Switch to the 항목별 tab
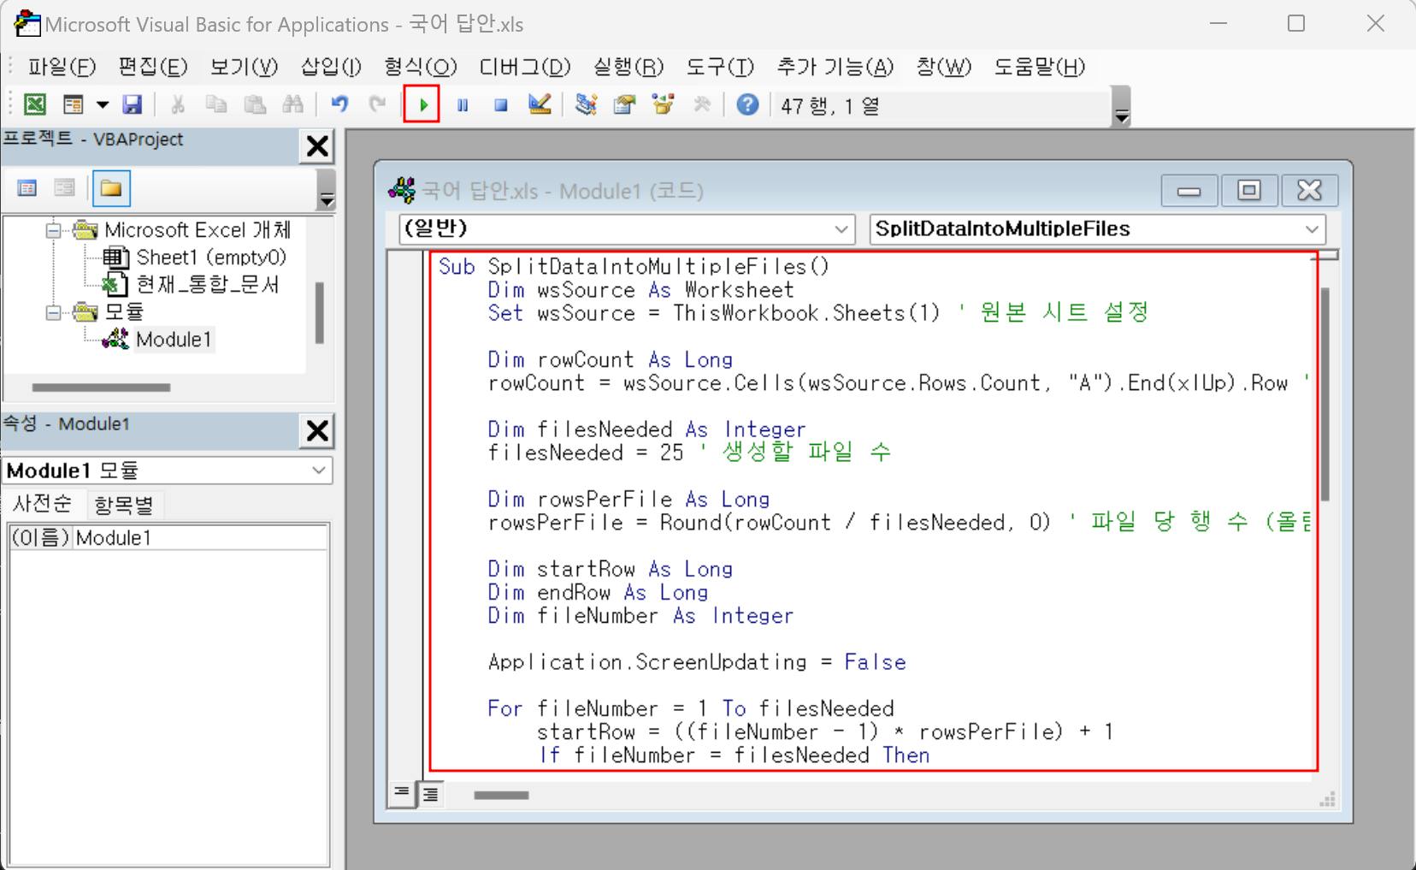Screen dimensions: 1416x870 click(x=124, y=506)
